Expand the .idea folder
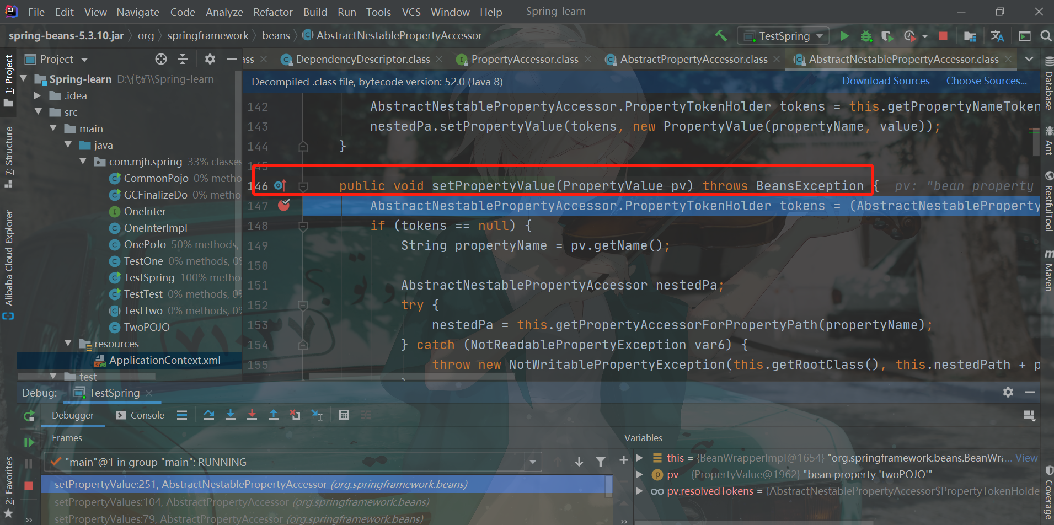The width and height of the screenshot is (1054, 525). click(38, 95)
